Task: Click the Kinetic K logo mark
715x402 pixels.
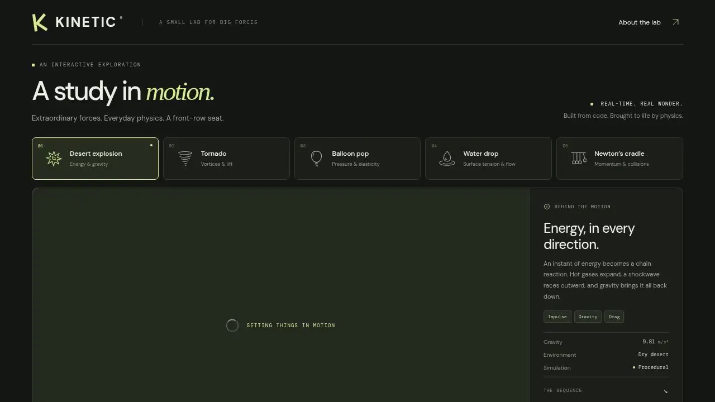Action: click(x=40, y=22)
